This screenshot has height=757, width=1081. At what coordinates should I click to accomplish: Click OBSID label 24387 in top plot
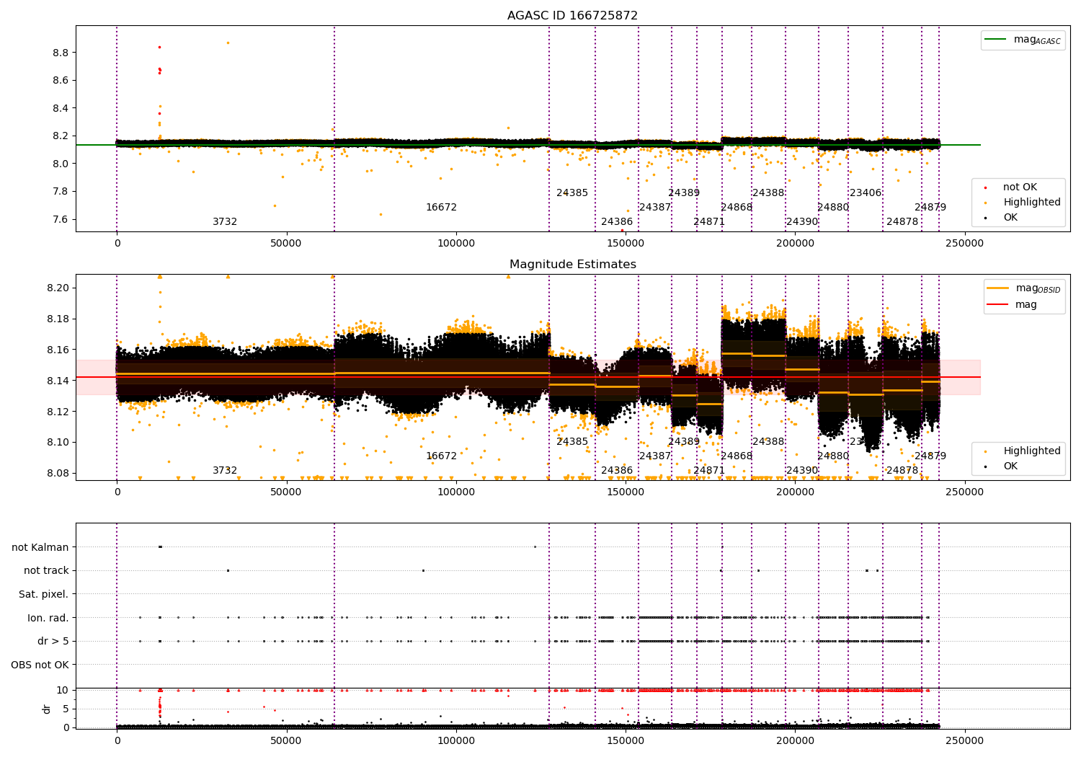coord(655,207)
